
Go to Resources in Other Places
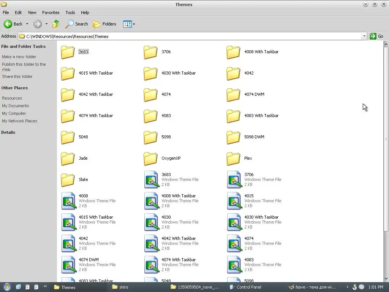pyautogui.click(x=12, y=98)
